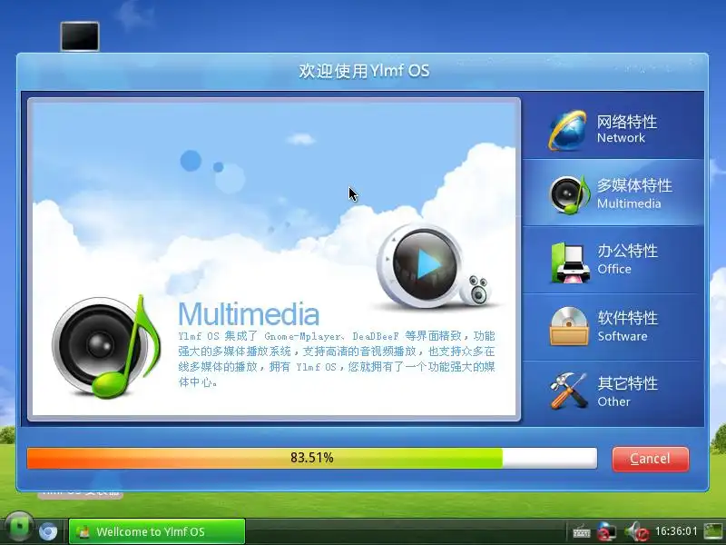Switch to 网络特性 Network tab
The height and width of the screenshot is (545, 726).
(x=613, y=125)
